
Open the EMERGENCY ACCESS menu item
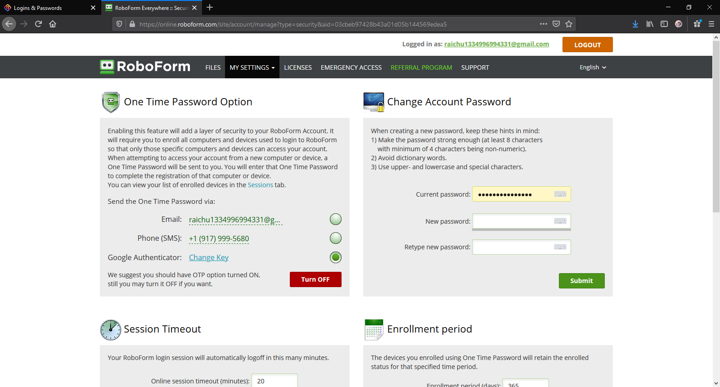tap(351, 67)
